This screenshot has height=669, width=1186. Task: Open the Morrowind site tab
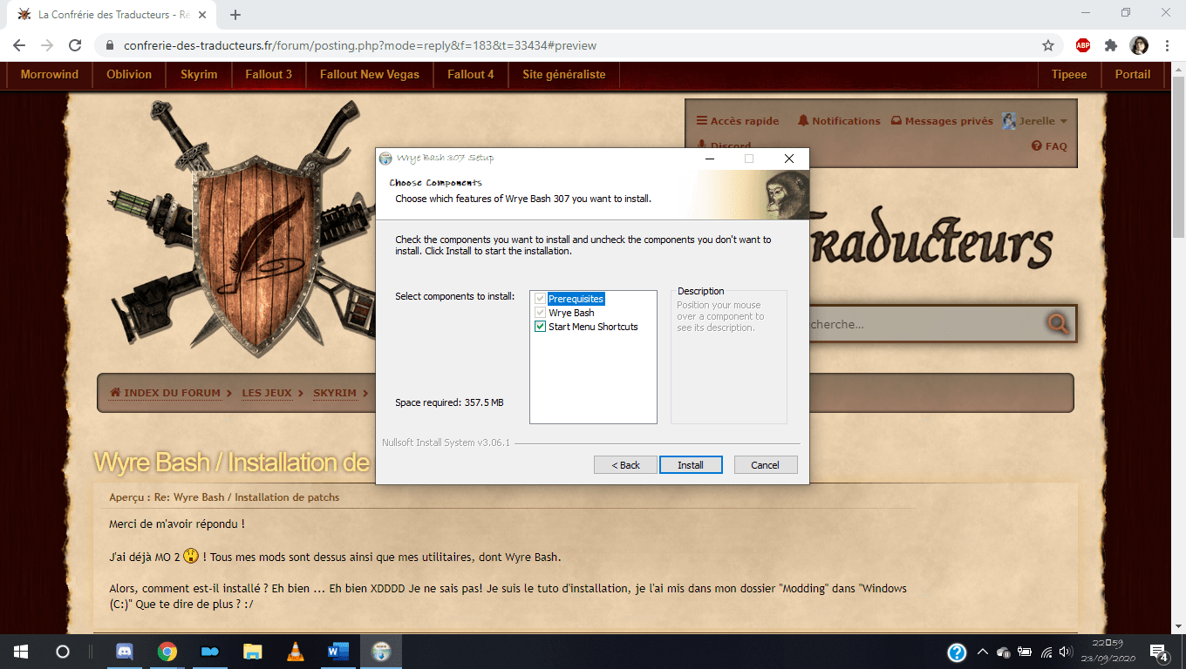[x=50, y=75]
